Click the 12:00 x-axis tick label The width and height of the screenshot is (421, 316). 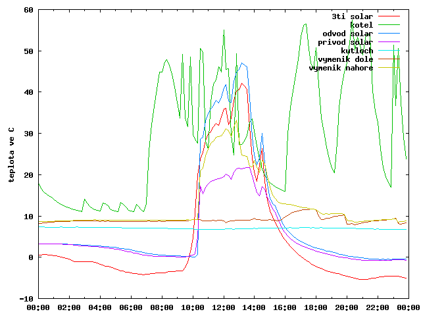point(224,307)
